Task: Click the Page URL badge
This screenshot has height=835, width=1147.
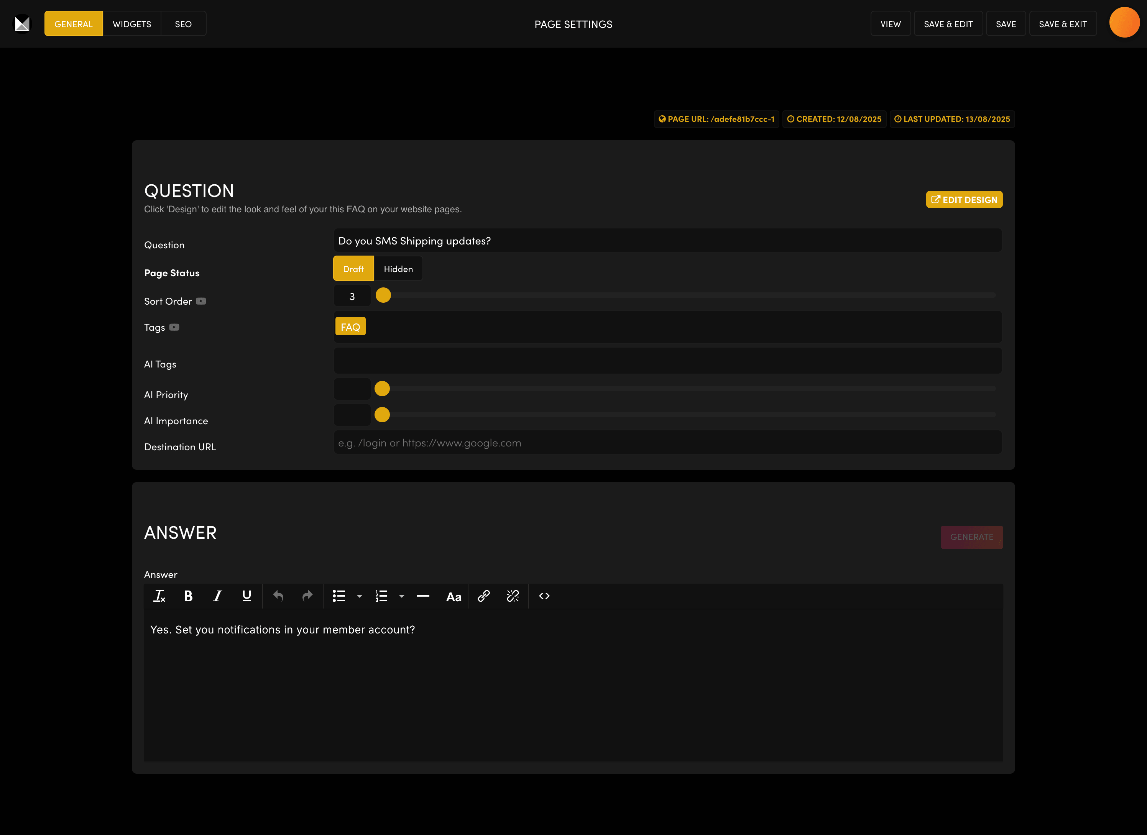Action: click(x=716, y=119)
